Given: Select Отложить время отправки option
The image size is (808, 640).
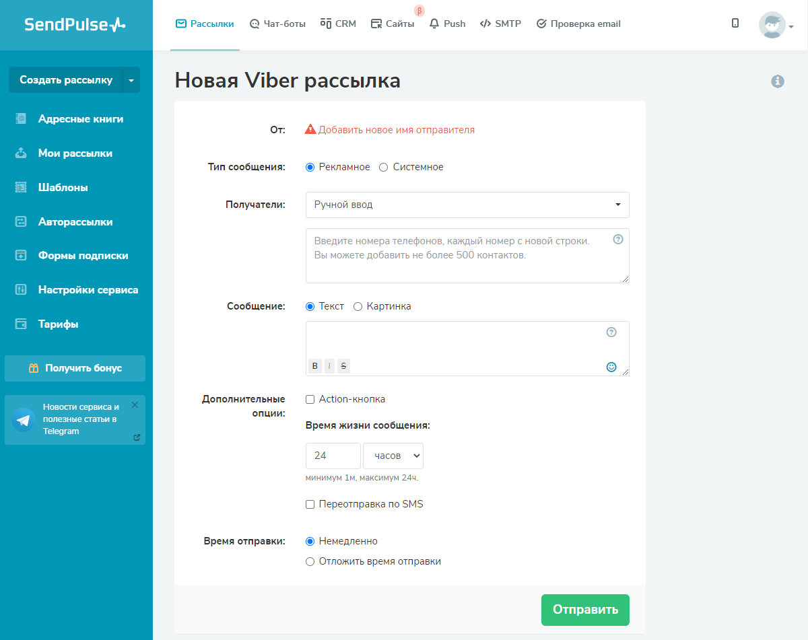Looking at the screenshot, I should coord(310,561).
